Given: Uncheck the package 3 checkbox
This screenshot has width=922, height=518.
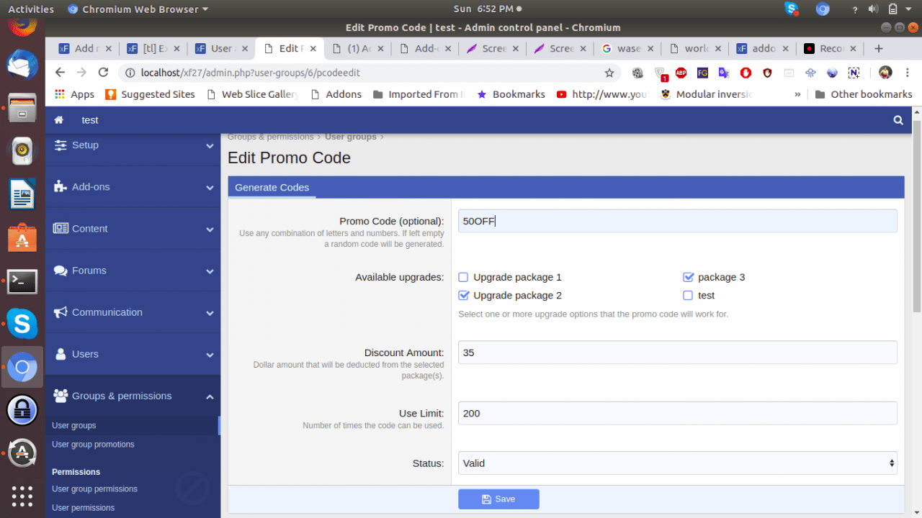Looking at the screenshot, I should point(688,277).
